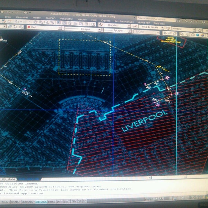Expand the undo history dropdown arrow

pyautogui.click(x=21, y=21)
